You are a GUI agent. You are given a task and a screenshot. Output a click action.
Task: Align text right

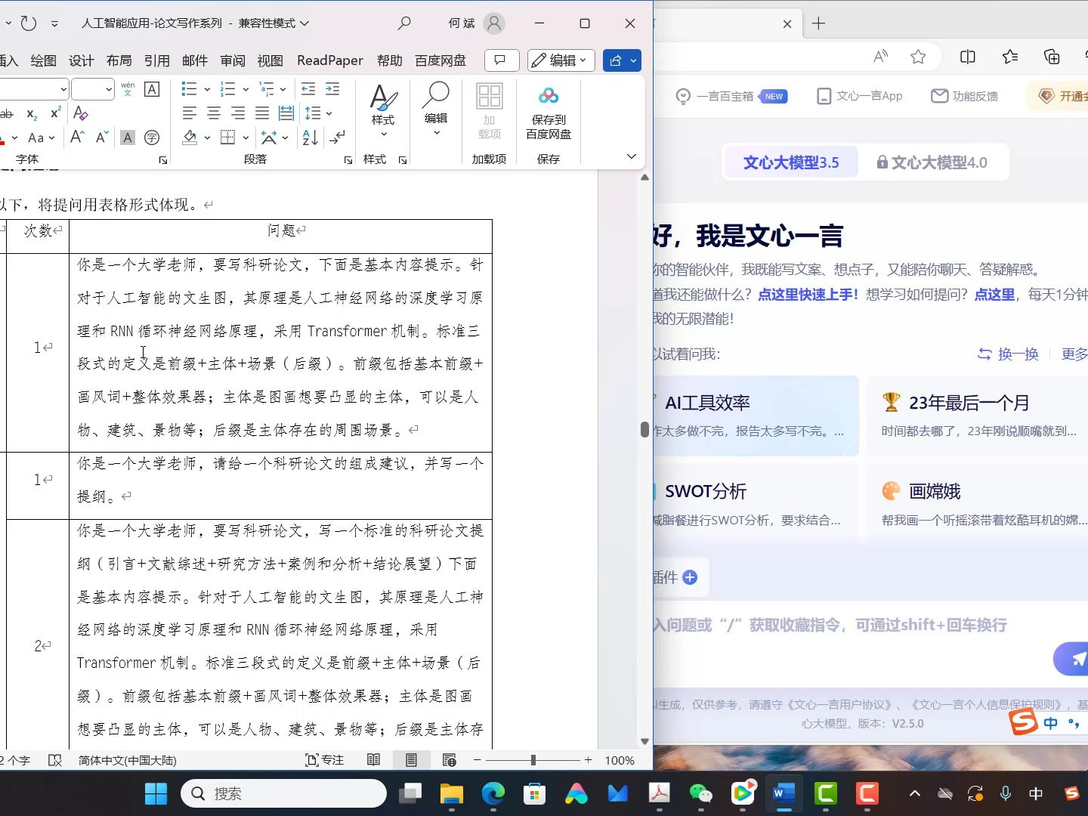point(238,113)
